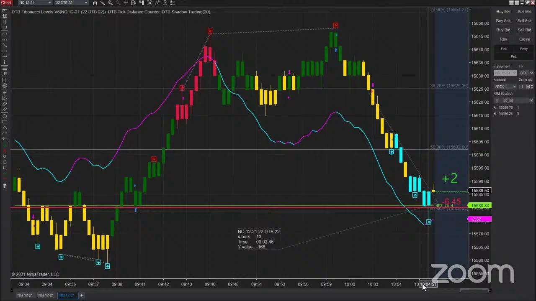Select the Gann fan tool

pos(5,98)
